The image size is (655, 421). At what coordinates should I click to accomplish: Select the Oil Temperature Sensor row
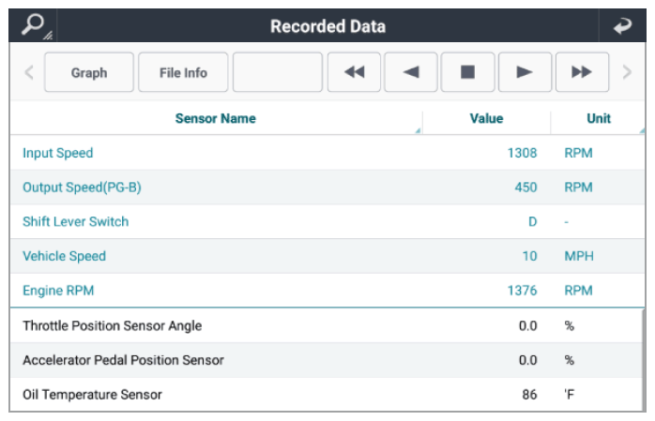(x=326, y=395)
